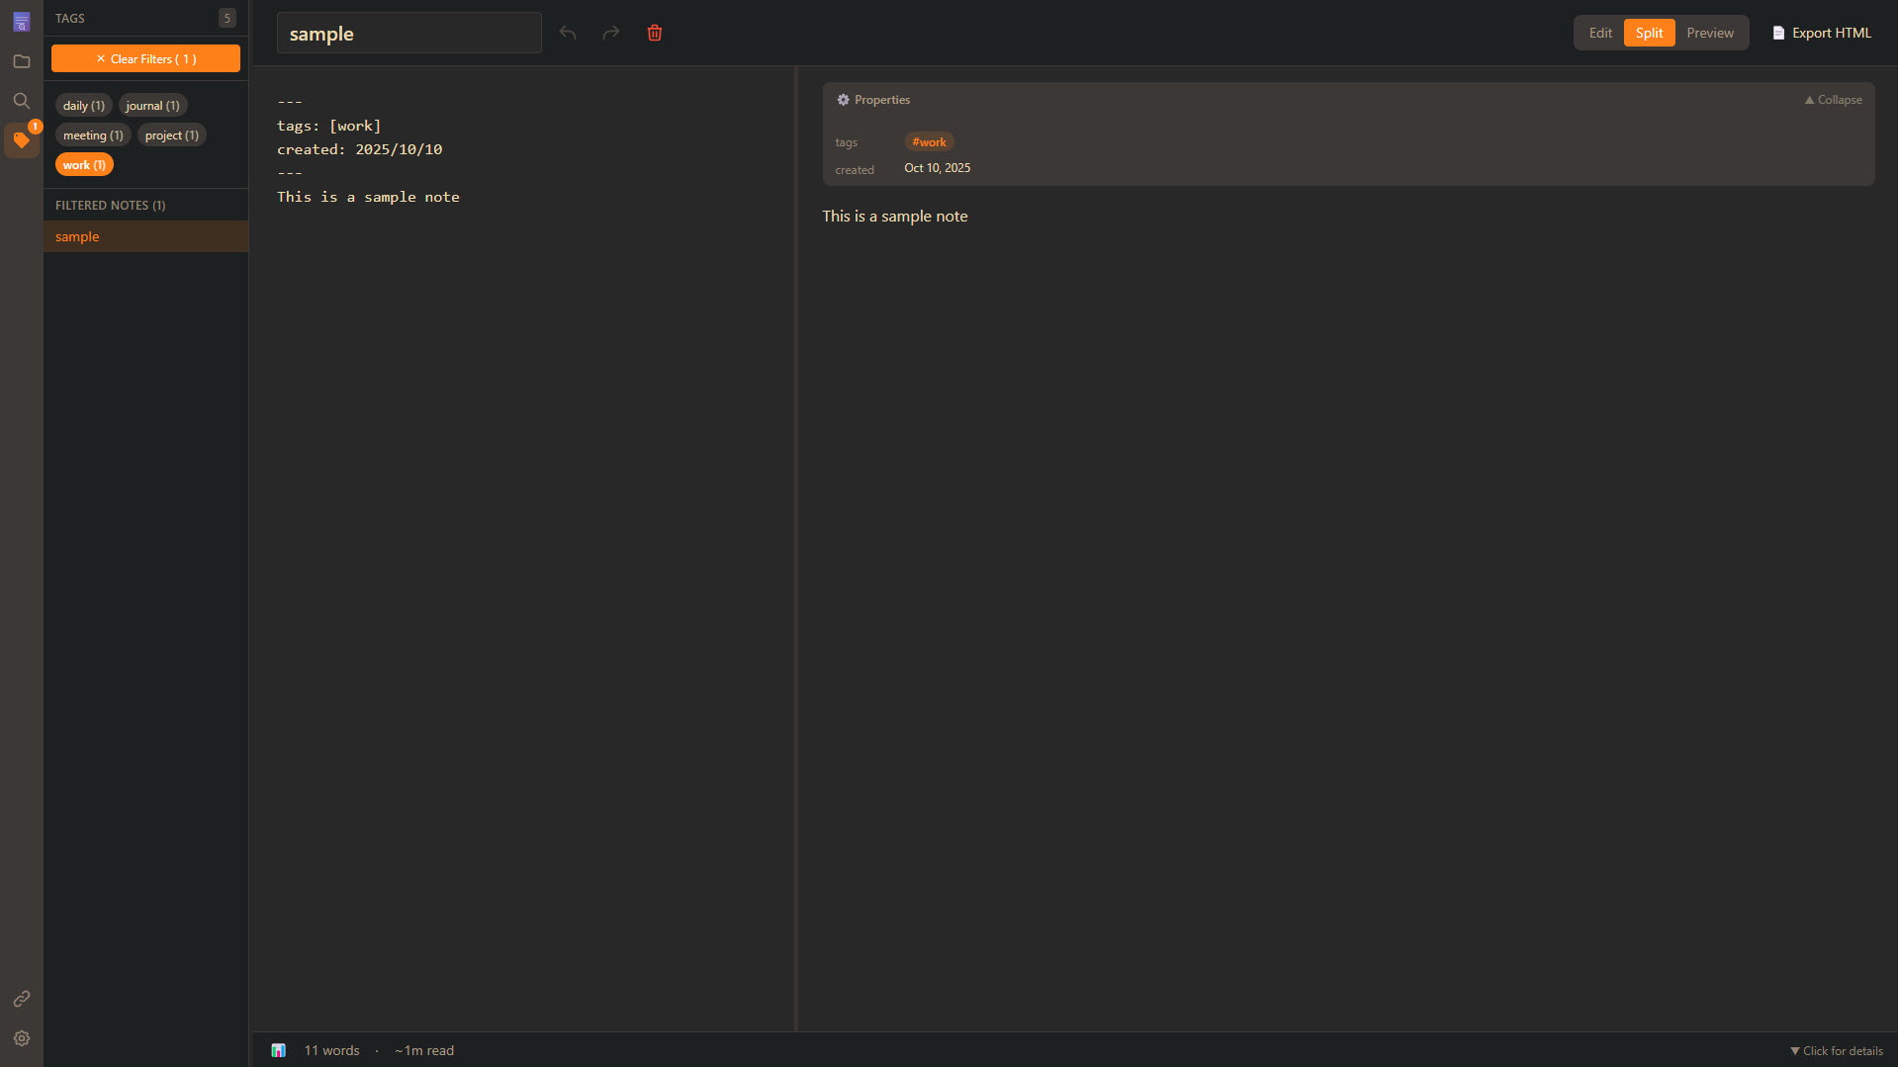Switch to Preview view mode
This screenshot has height=1067, width=1898.
click(x=1710, y=33)
